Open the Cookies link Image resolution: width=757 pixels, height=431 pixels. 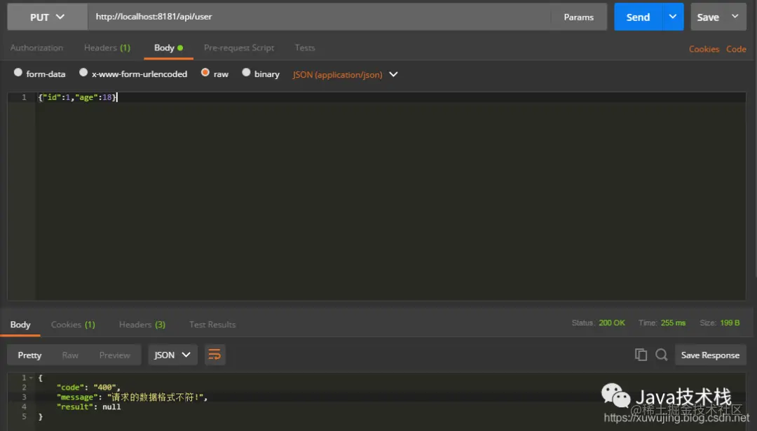pyautogui.click(x=704, y=49)
